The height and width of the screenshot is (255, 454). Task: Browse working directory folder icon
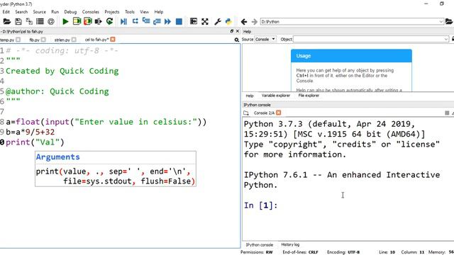449,22
